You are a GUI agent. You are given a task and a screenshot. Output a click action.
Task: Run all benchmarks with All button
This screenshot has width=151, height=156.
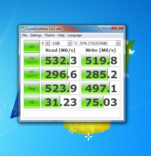pyautogui.click(x=32, y=46)
